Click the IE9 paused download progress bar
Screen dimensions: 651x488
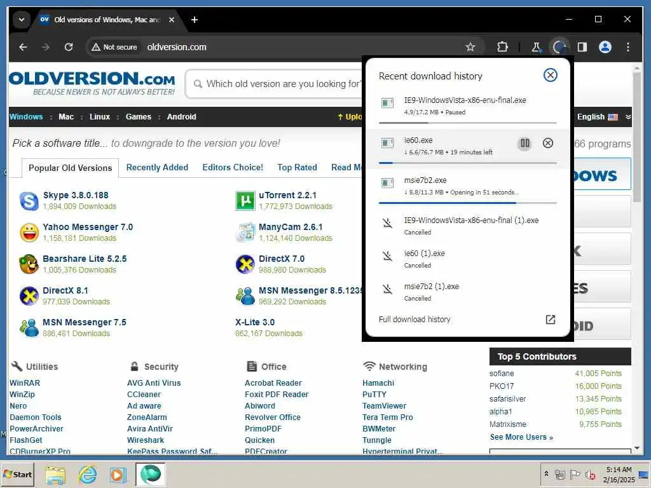(467, 123)
